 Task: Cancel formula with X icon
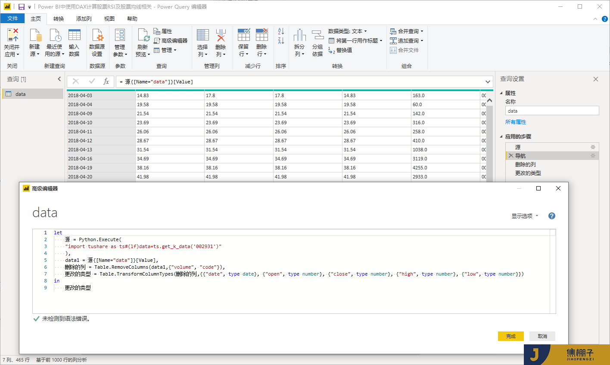pos(76,81)
